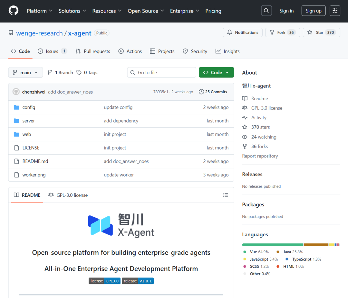Expand the green Code dropdown button

point(216,73)
